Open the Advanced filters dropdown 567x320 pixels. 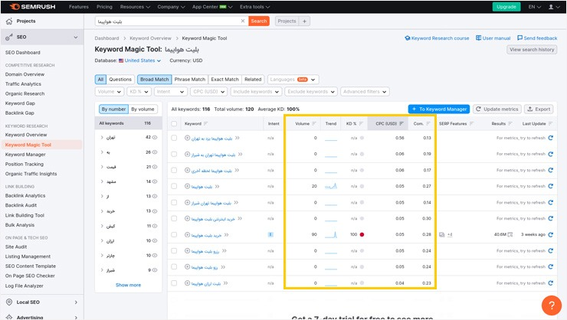tap(365, 92)
